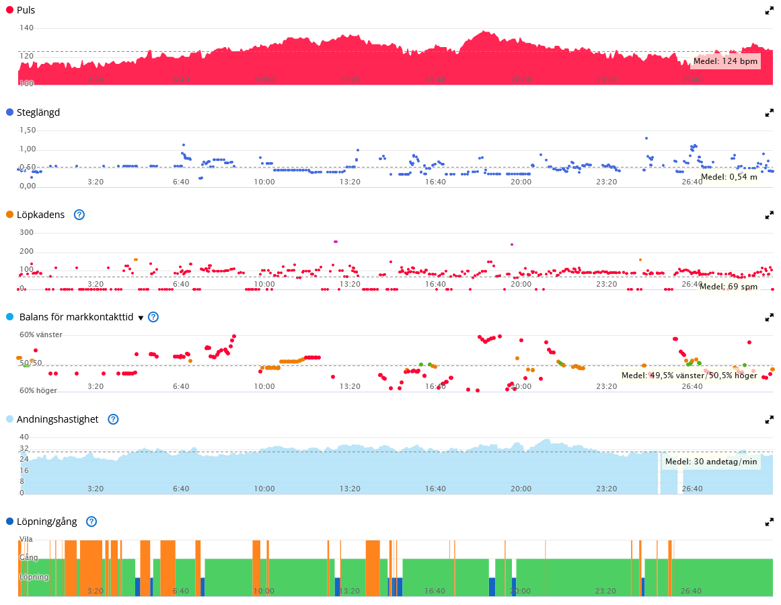This screenshot has height=605, width=781.
Task: Click the Balans för markkontakttid title
Action: (x=76, y=317)
